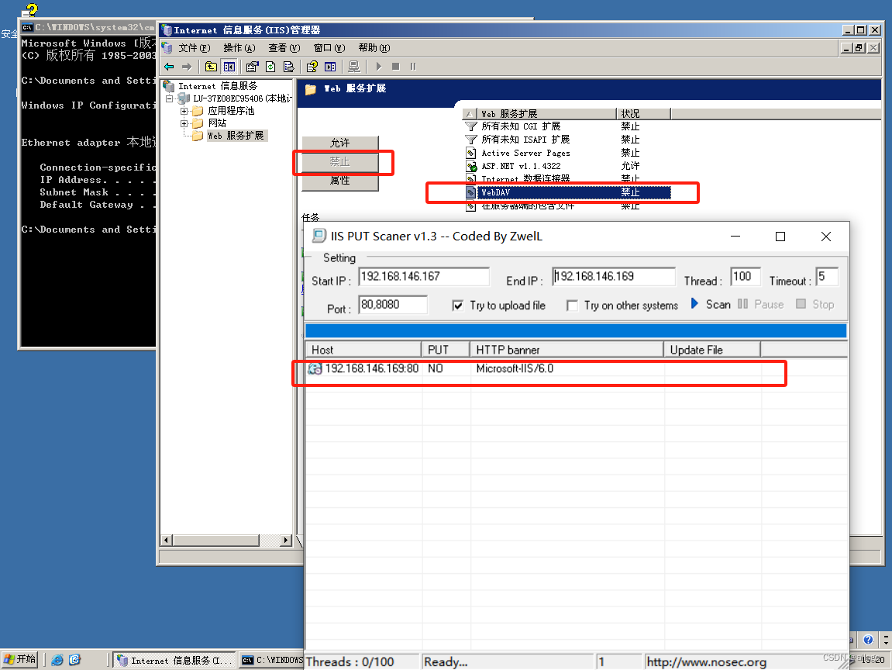Click the Update File column header
The height and width of the screenshot is (670, 892).
pos(712,350)
